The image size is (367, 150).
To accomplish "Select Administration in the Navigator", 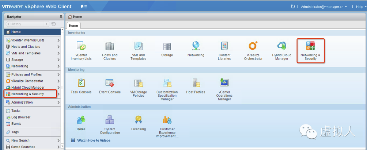I will [x=32, y=102].
